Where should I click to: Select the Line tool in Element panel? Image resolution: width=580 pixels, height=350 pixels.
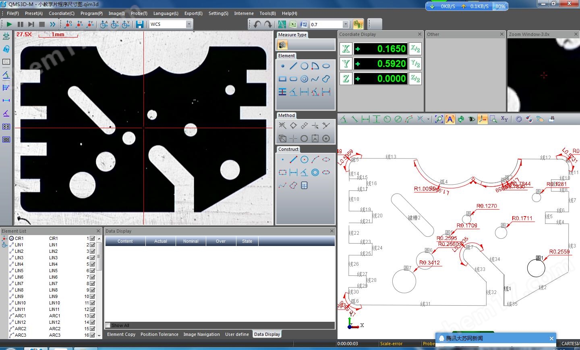(x=293, y=66)
